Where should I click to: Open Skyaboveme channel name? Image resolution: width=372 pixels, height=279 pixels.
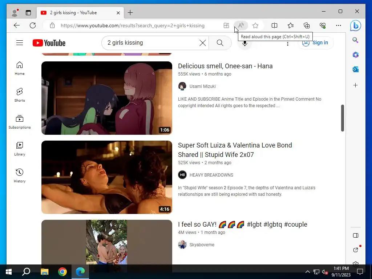click(x=202, y=245)
